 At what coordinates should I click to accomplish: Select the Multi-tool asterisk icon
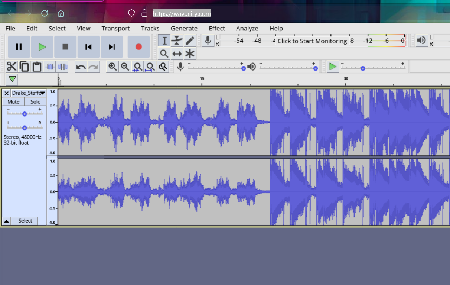[190, 54]
